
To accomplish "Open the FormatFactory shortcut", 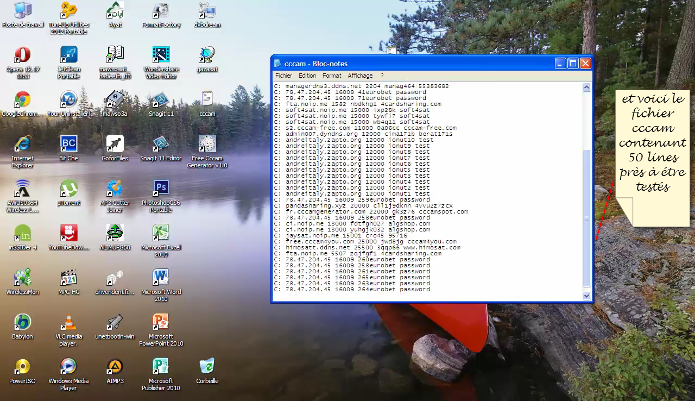I will [161, 11].
